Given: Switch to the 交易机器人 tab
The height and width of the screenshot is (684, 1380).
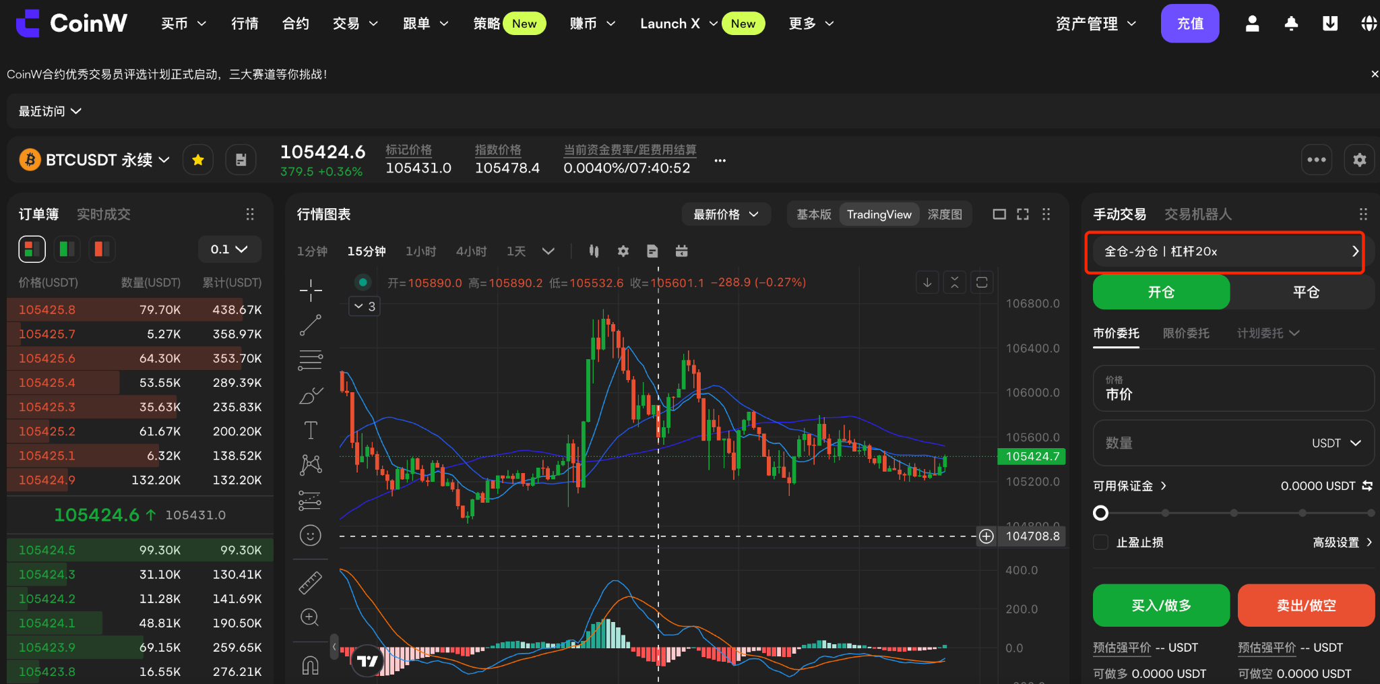Looking at the screenshot, I should pyautogui.click(x=1198, y=214).
